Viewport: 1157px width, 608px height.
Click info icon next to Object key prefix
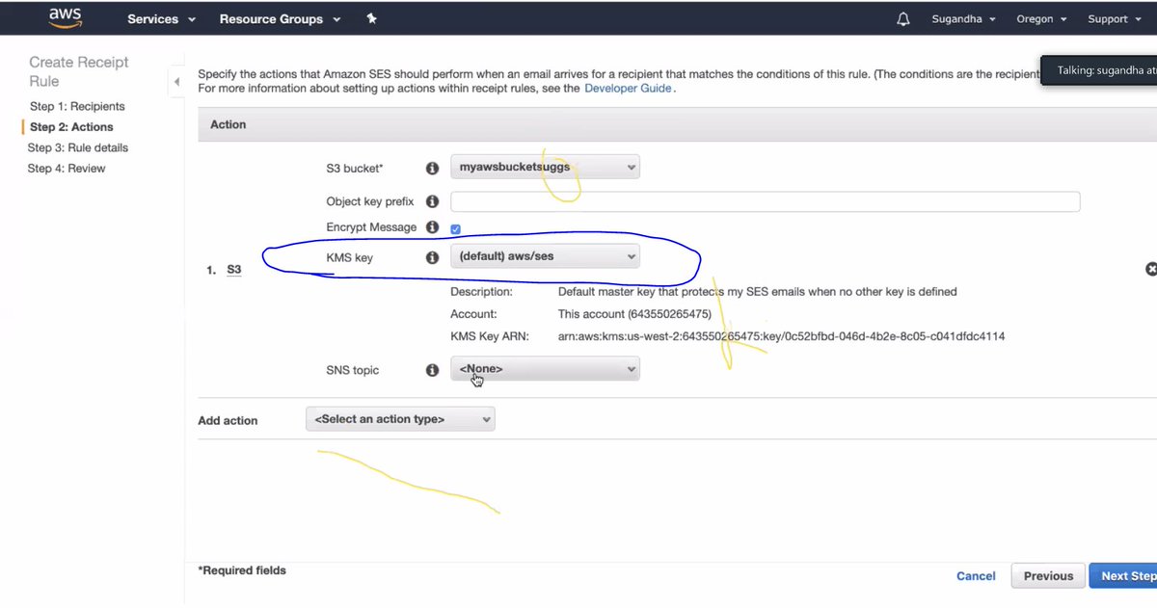pyautogui.click(x=433, y=201)
